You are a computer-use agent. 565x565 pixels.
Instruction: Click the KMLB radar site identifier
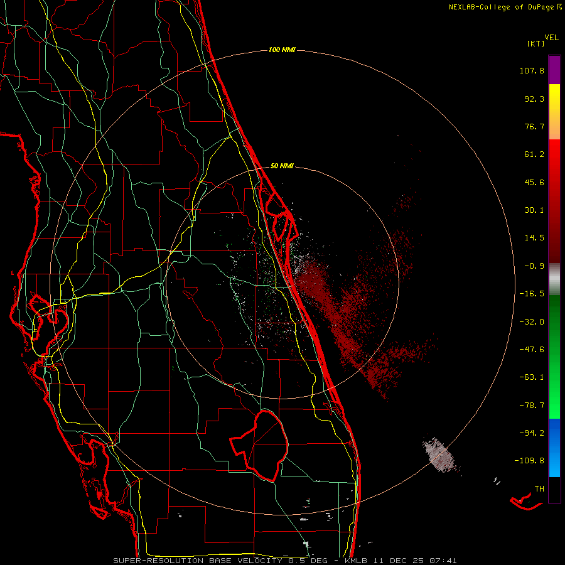pyautogui.click(x=357, y=561)
